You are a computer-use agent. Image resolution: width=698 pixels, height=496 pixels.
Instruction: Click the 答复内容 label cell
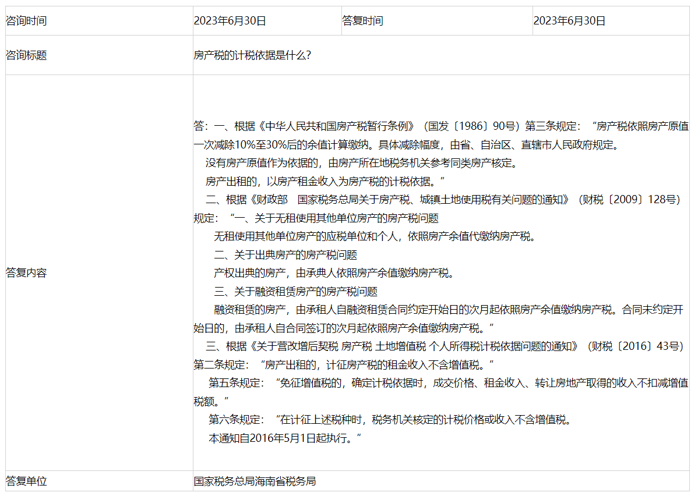point(26,272)
